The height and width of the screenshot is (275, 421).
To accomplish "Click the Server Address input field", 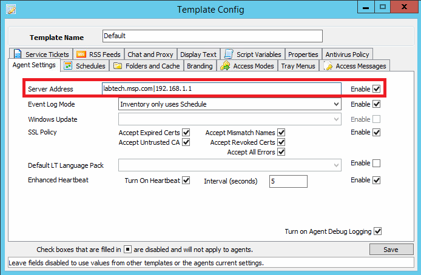I will (221, 88).
